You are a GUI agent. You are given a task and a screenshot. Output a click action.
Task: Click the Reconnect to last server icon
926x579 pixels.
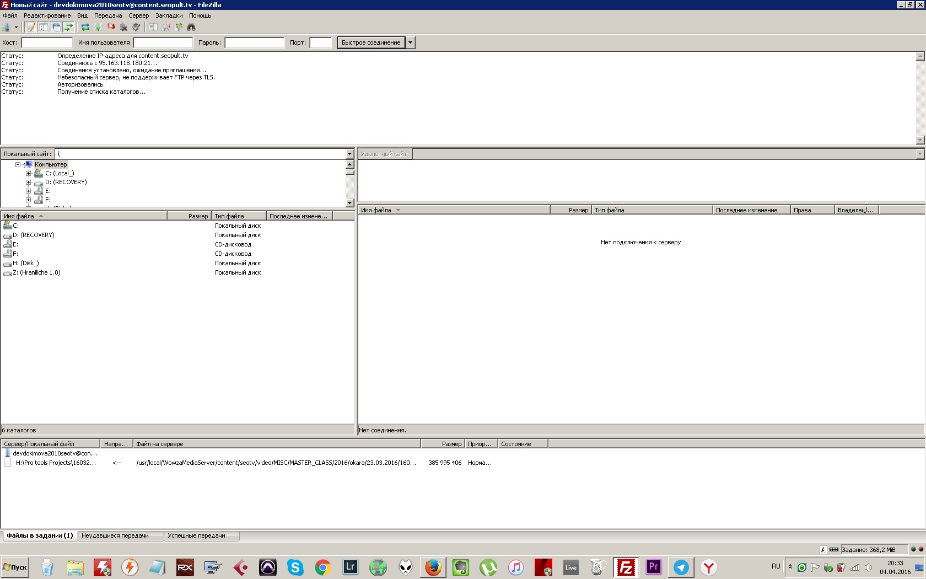click(136, 27)
